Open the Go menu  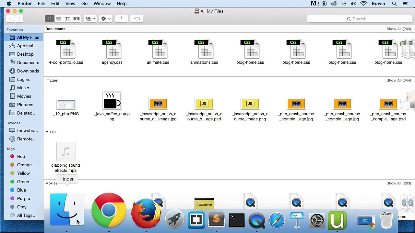(84, 4)
